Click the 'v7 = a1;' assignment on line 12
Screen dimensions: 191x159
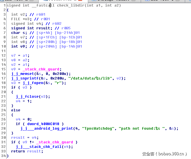[20, 56]
